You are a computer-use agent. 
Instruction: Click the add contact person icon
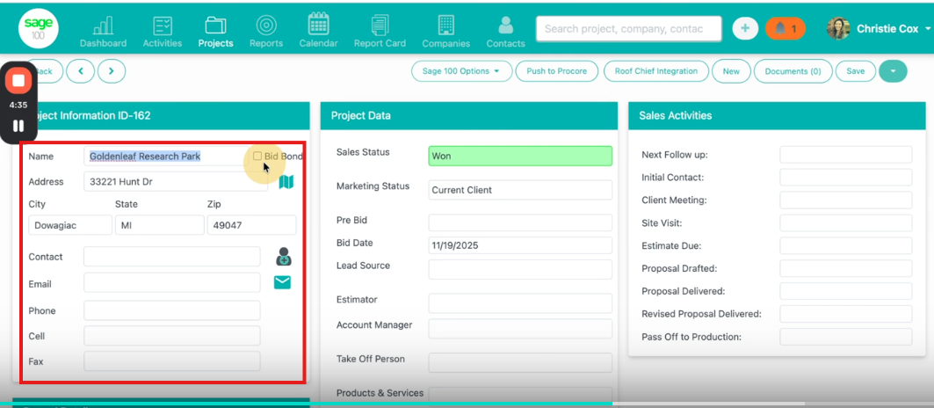[284, 257]
